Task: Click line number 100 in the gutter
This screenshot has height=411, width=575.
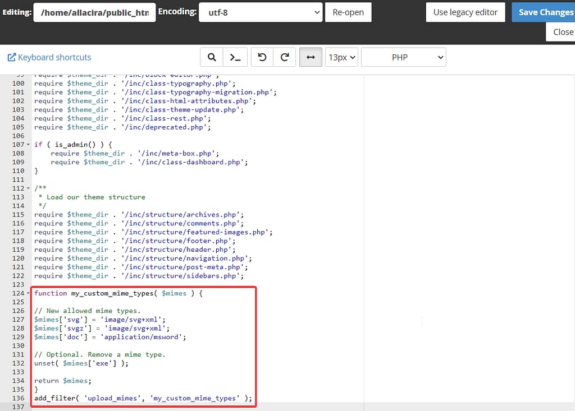Action: click(19, 83)
